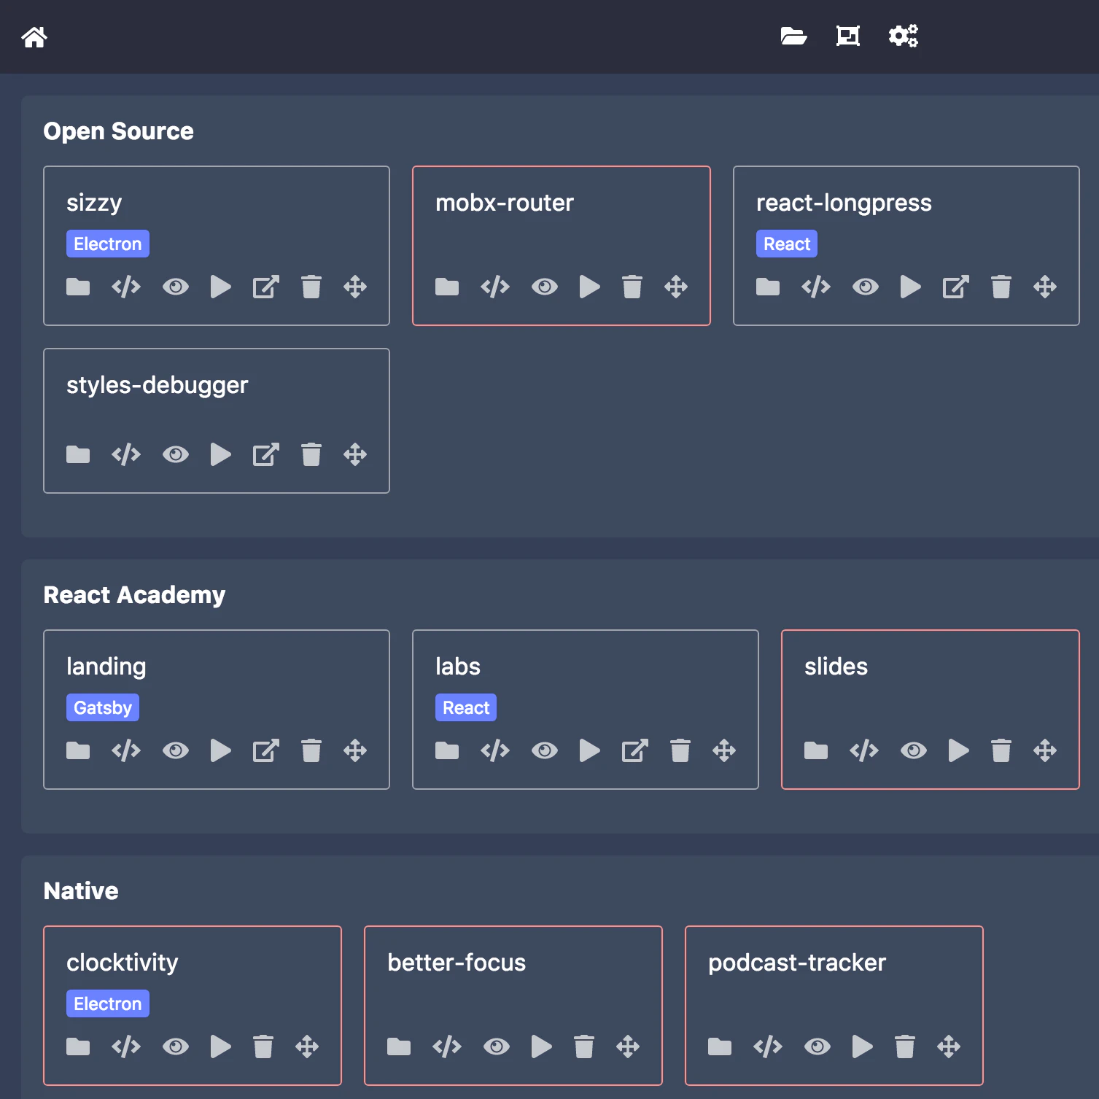Image resolution: width=1099 pixels, height=1099 pixels.
Task: Open landing code icon
Action: (126, 750)
